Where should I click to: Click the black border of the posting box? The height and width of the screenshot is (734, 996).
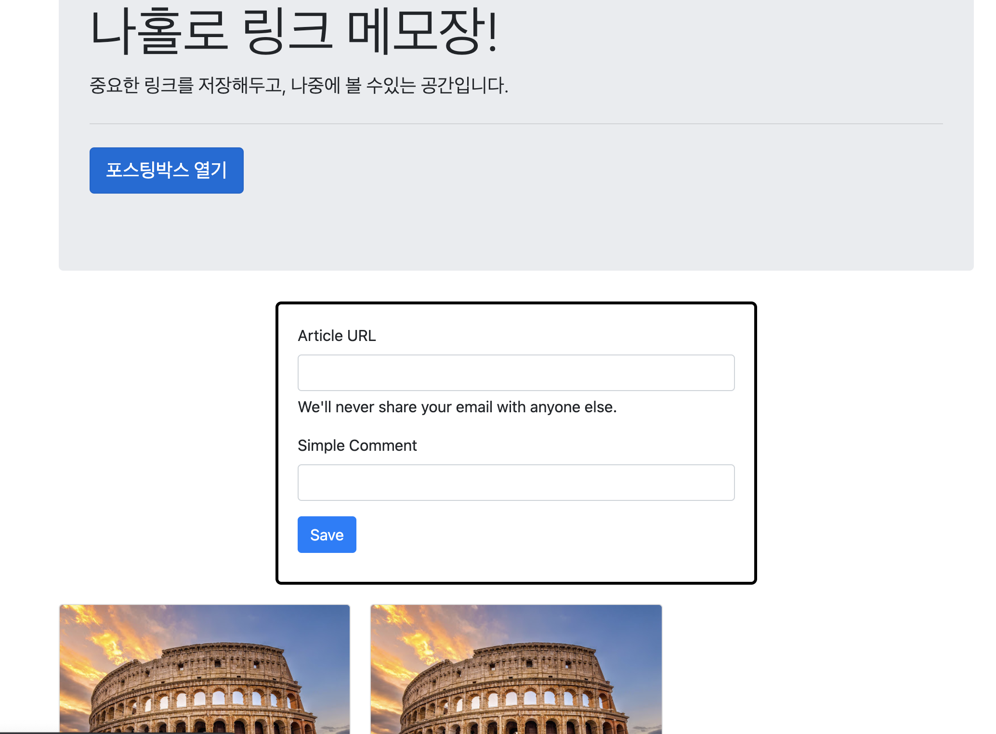click(277, 443)
